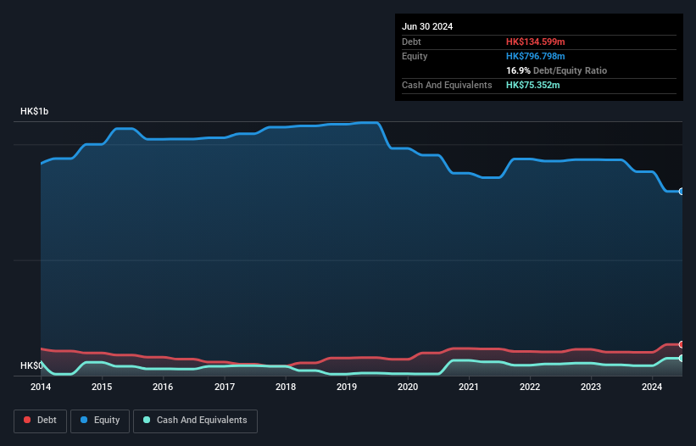The image size is (696, 446).
Task: Click the Cash And Equivalents tooltip label
Action: 447,85
